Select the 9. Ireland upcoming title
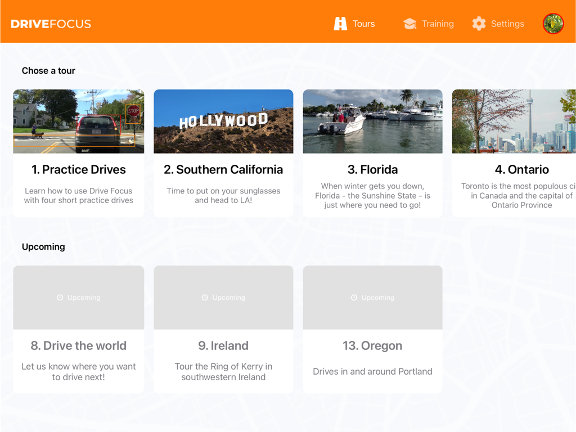The height and width of the screenshot is (432, 576). pyautogui.click(x=223, y=345)
